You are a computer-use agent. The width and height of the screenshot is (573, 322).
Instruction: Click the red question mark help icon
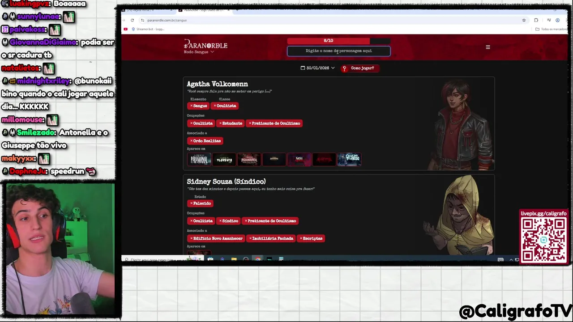[x=344, y=68]
